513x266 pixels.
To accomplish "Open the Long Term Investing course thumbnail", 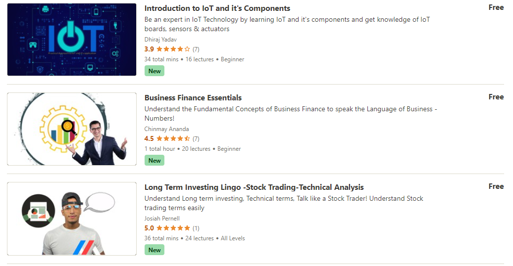I will point(72,219).
